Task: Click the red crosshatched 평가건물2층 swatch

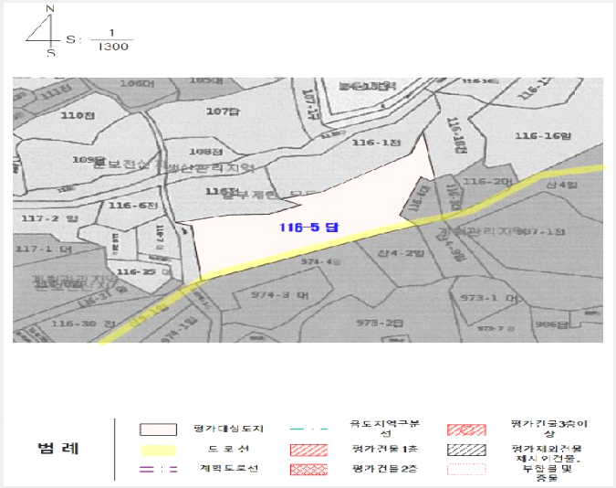Action: click(308, 470)
